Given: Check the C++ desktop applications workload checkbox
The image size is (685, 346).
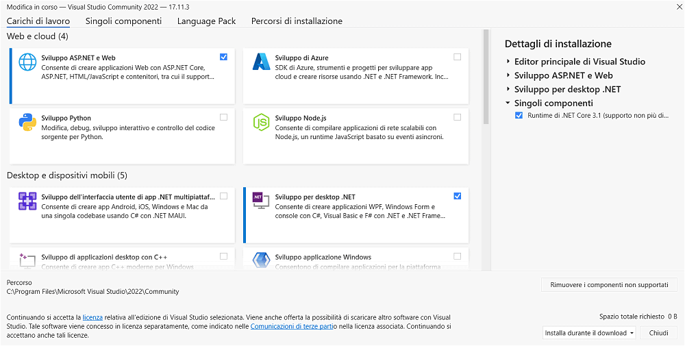Looking at the screenshot, I should tap(224, 256).
